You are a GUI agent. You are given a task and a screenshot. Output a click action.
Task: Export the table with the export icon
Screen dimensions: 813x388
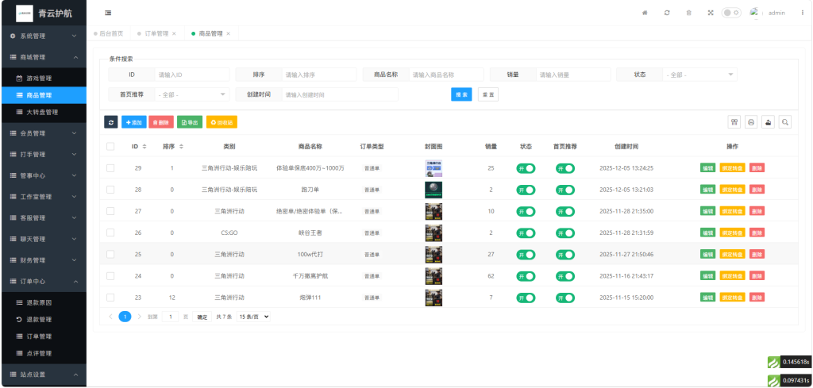coord(769,122)
